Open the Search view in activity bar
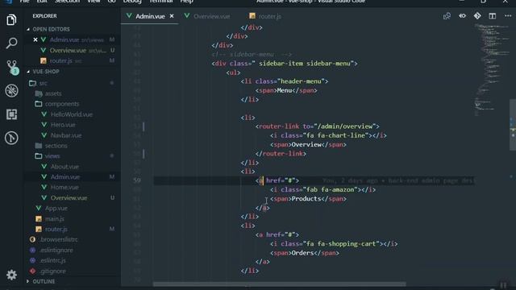516x290 pixels. pos(11,43)
